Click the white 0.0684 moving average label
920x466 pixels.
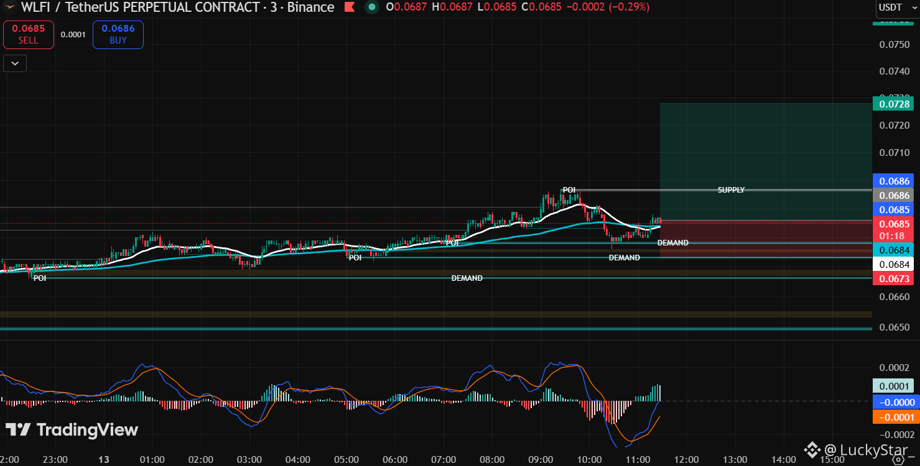coord(893,264)
